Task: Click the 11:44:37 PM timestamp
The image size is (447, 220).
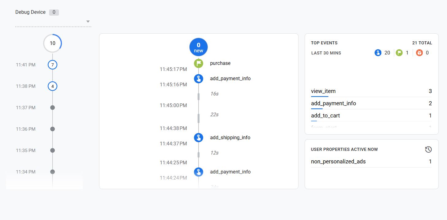Action: pyautogui.click(x=173, y=144)
